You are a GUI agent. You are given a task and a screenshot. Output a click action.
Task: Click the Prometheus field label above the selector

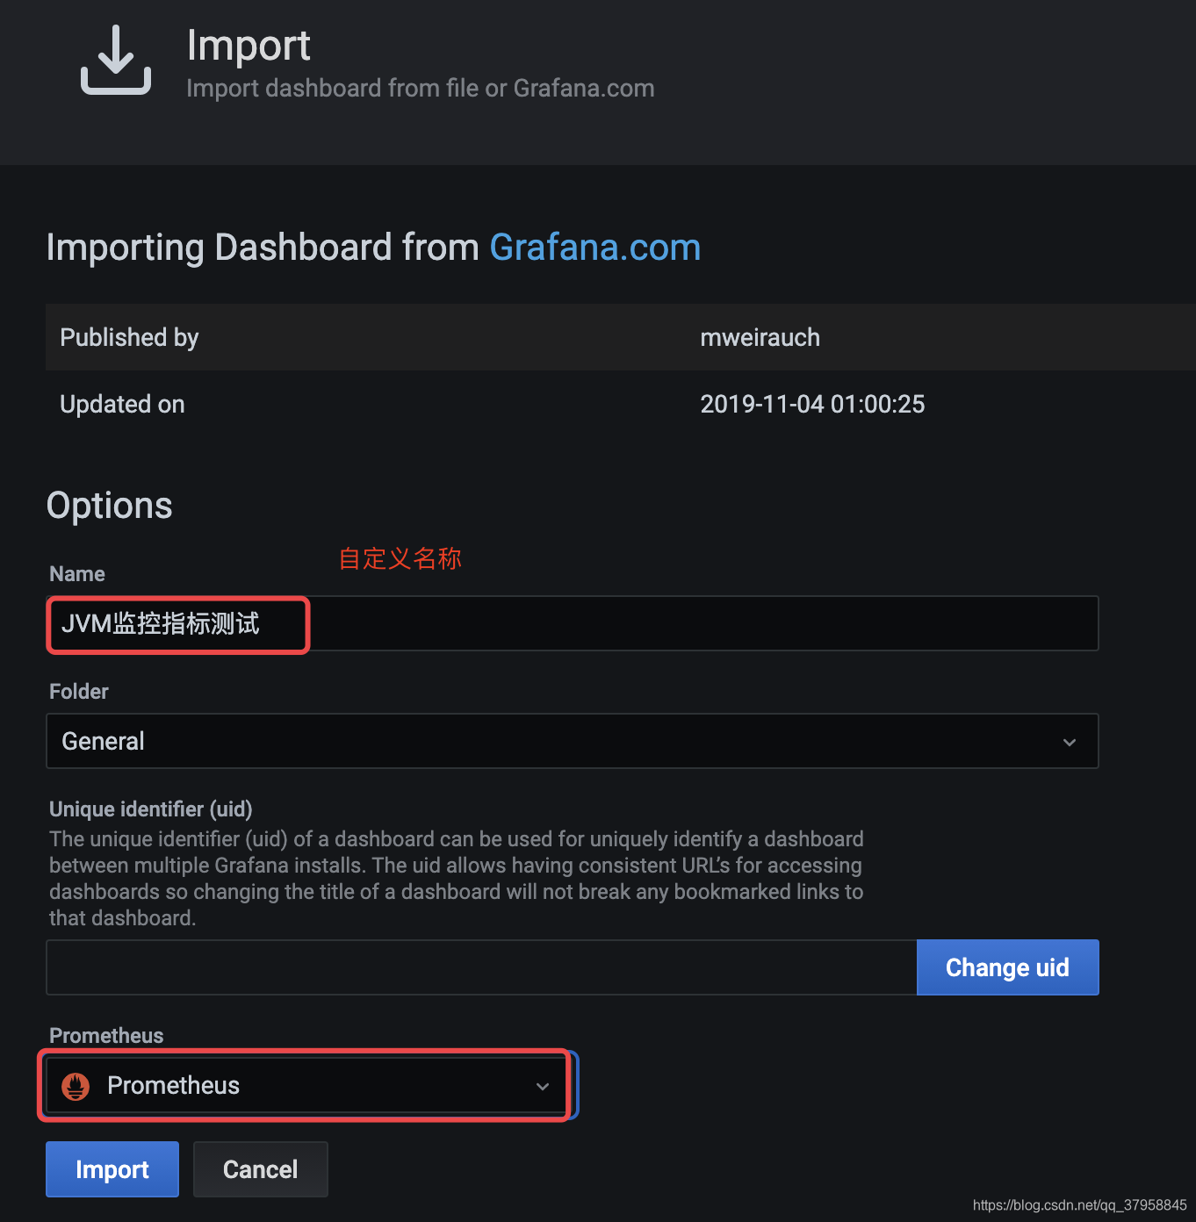coord(106,1036)
